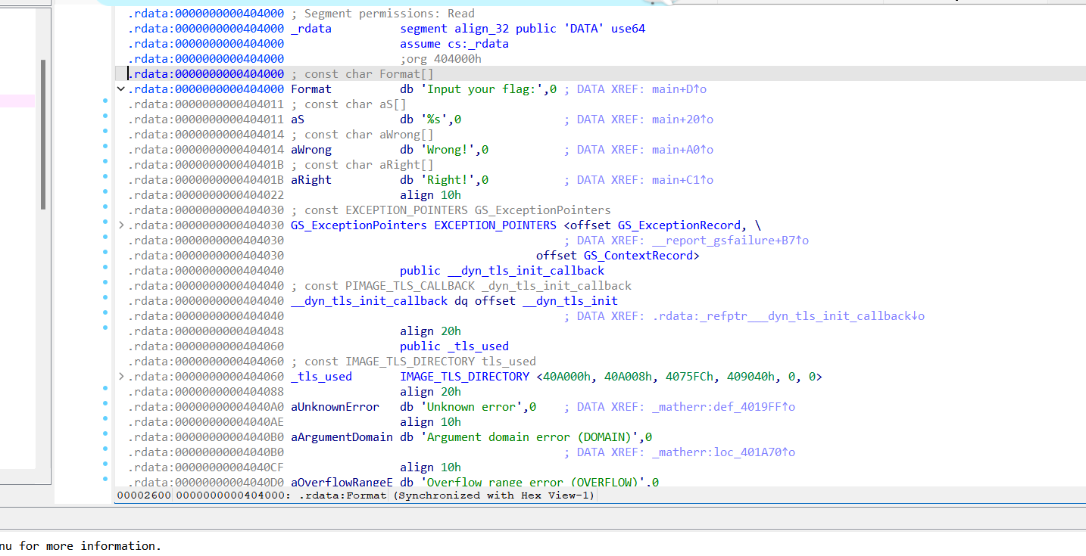
Task: Expand the _tls_used IMAGE_TLS_DIRECTORY arrow
Action: (121, 377)
